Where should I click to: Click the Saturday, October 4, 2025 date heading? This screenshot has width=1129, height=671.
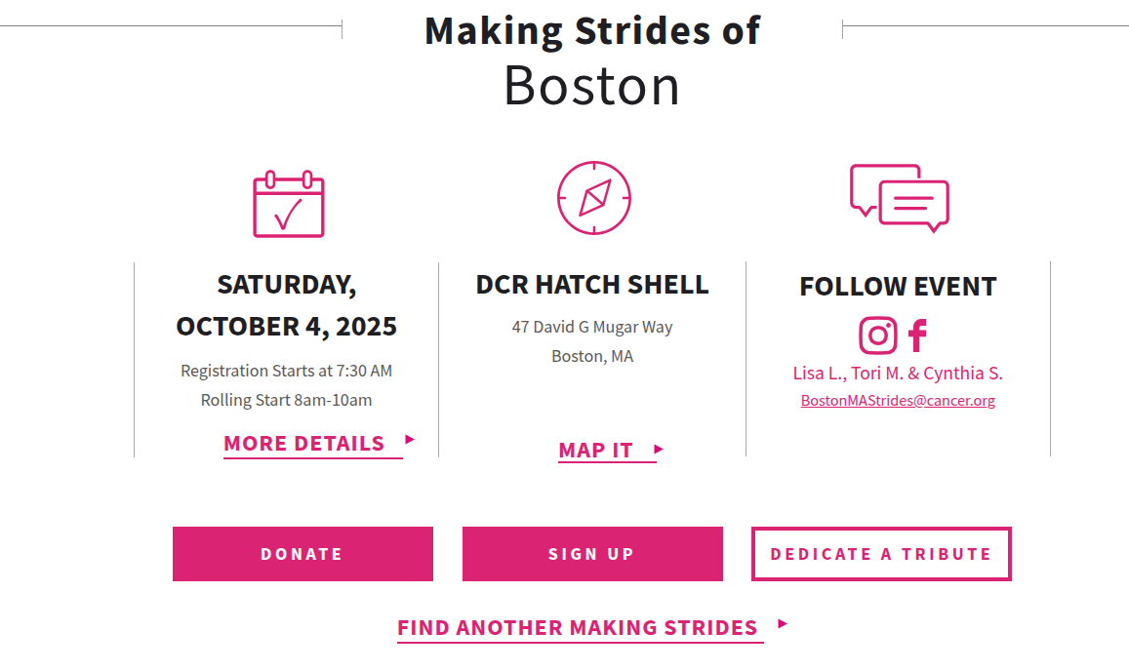point(287,305)
